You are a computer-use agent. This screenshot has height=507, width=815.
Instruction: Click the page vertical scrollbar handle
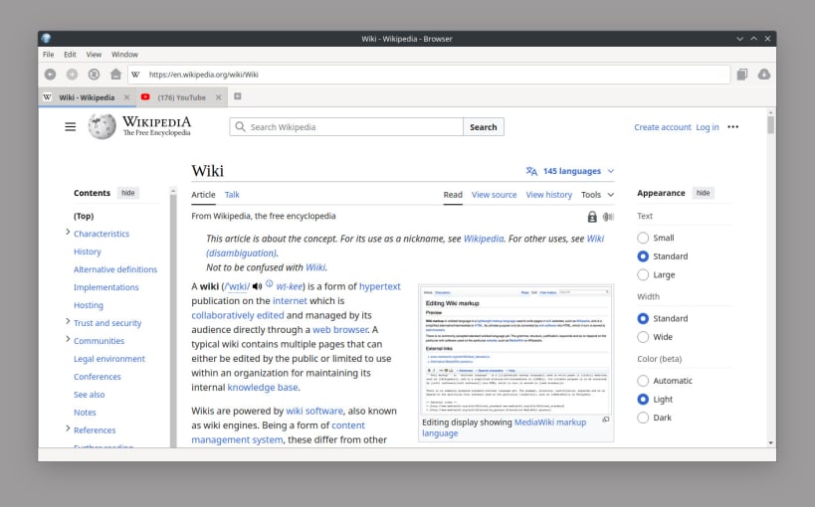point(771,124)
